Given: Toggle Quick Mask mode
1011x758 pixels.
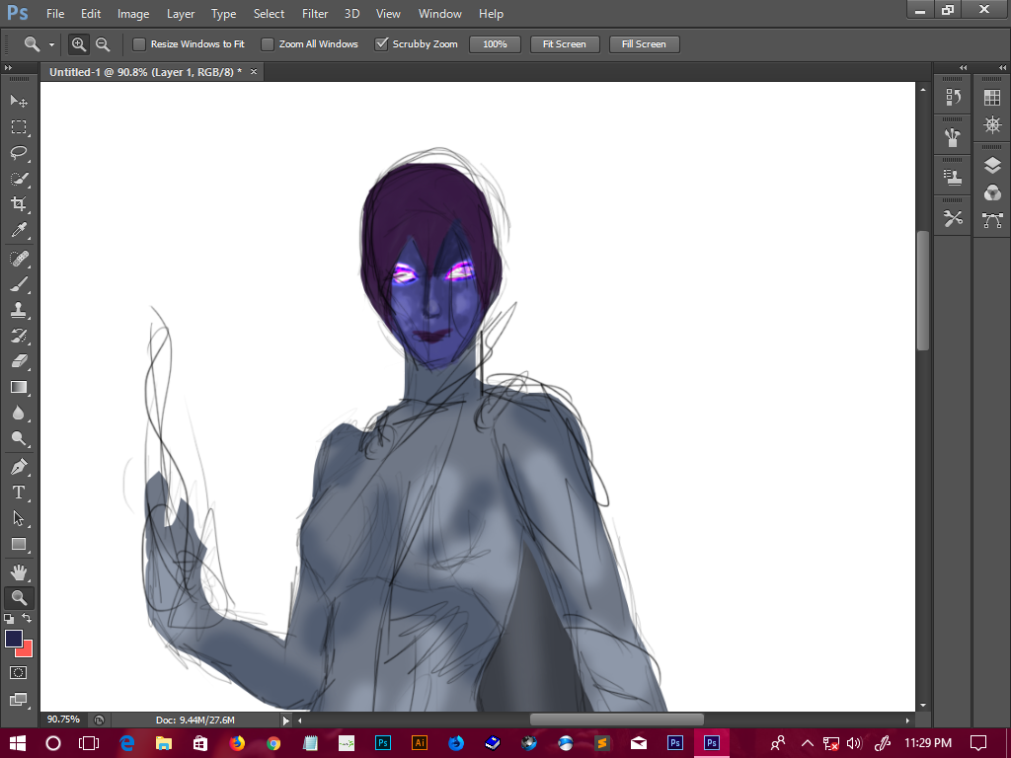Looking at the screenshot, I should tap(19, 673).
